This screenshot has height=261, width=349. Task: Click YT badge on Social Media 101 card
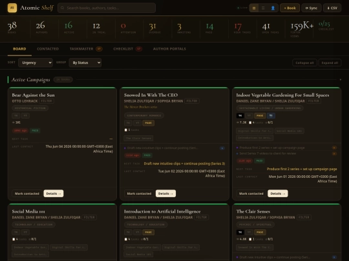coord(25,233)
